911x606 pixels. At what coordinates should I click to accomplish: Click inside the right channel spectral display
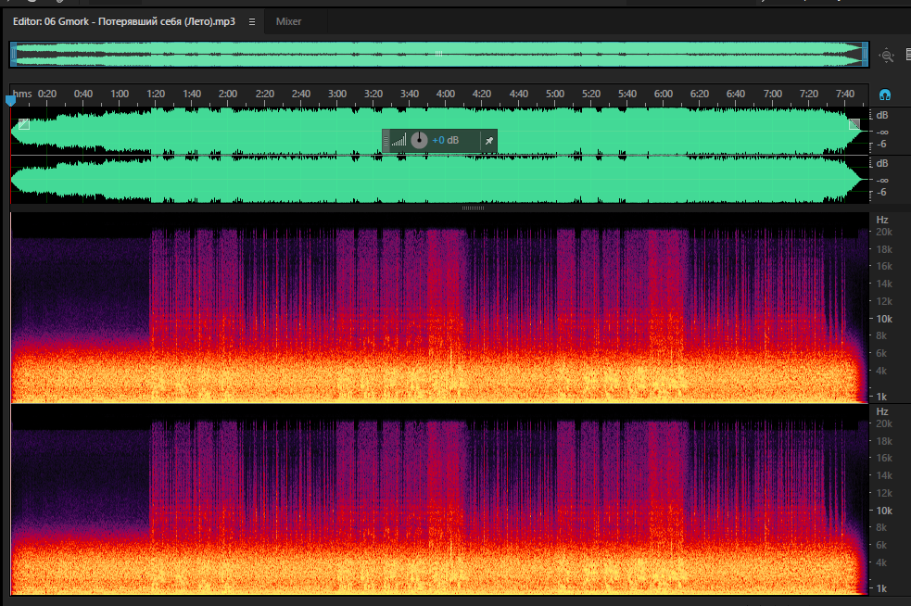pyautogui.click(x=439, y=499)
